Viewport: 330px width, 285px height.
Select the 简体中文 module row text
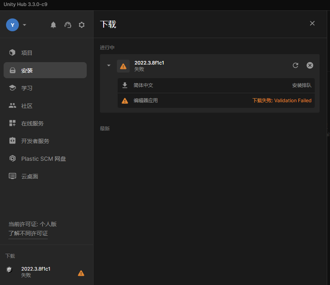tap(143, 85)
